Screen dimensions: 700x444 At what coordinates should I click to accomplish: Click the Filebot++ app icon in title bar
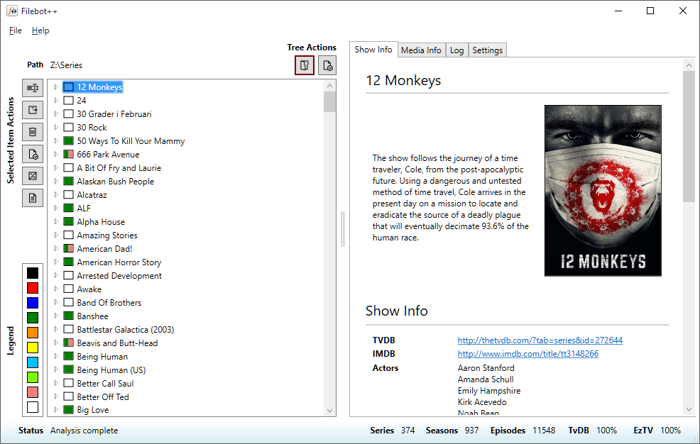(12, 11)
